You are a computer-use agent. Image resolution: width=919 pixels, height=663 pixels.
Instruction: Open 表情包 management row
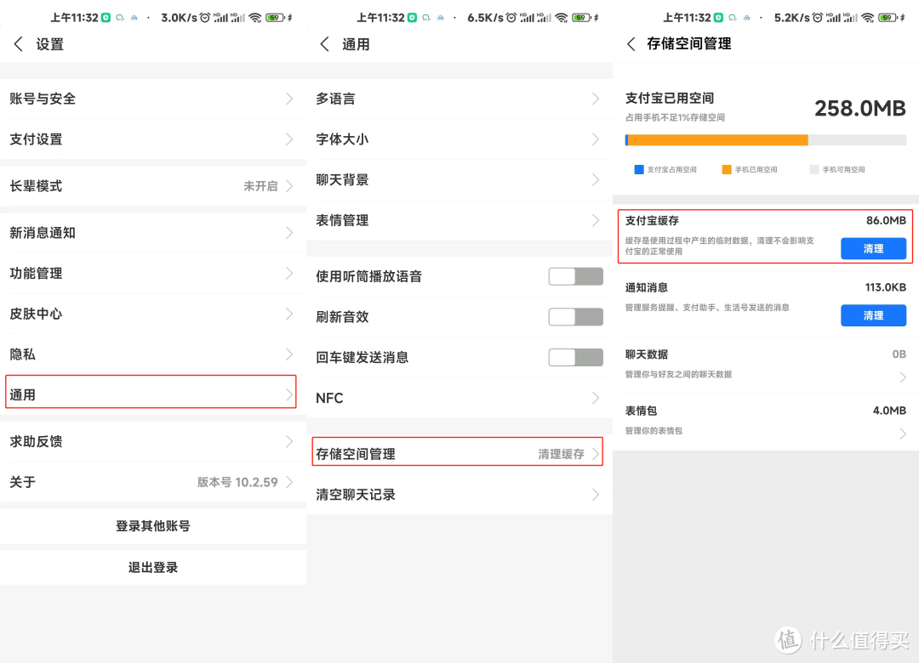coord(766,421)
